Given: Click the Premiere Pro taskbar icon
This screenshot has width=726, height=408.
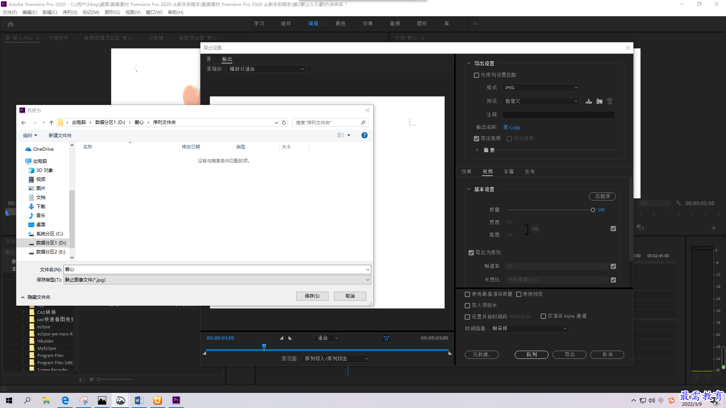Looking at the screenshot, I should [176, 400].
